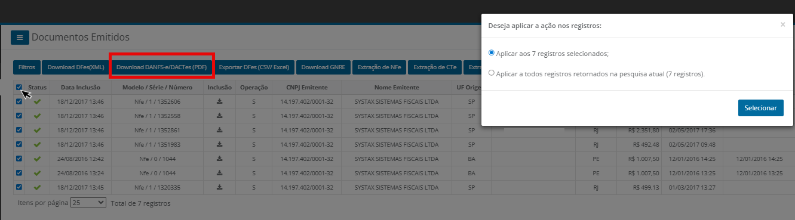Click the Nome Emitente column header

tap(397, 88)
